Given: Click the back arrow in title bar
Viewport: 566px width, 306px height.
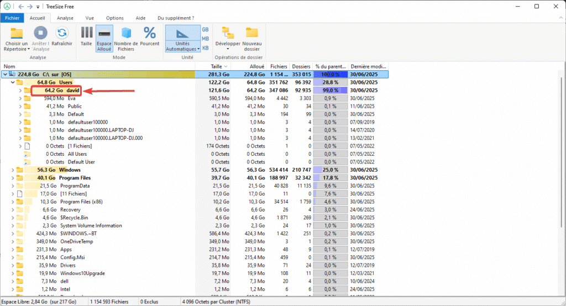Looking at the screenshot, I should coord(22,7).
